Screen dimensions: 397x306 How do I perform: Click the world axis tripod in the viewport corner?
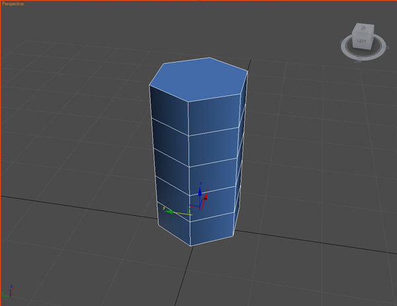7,291
